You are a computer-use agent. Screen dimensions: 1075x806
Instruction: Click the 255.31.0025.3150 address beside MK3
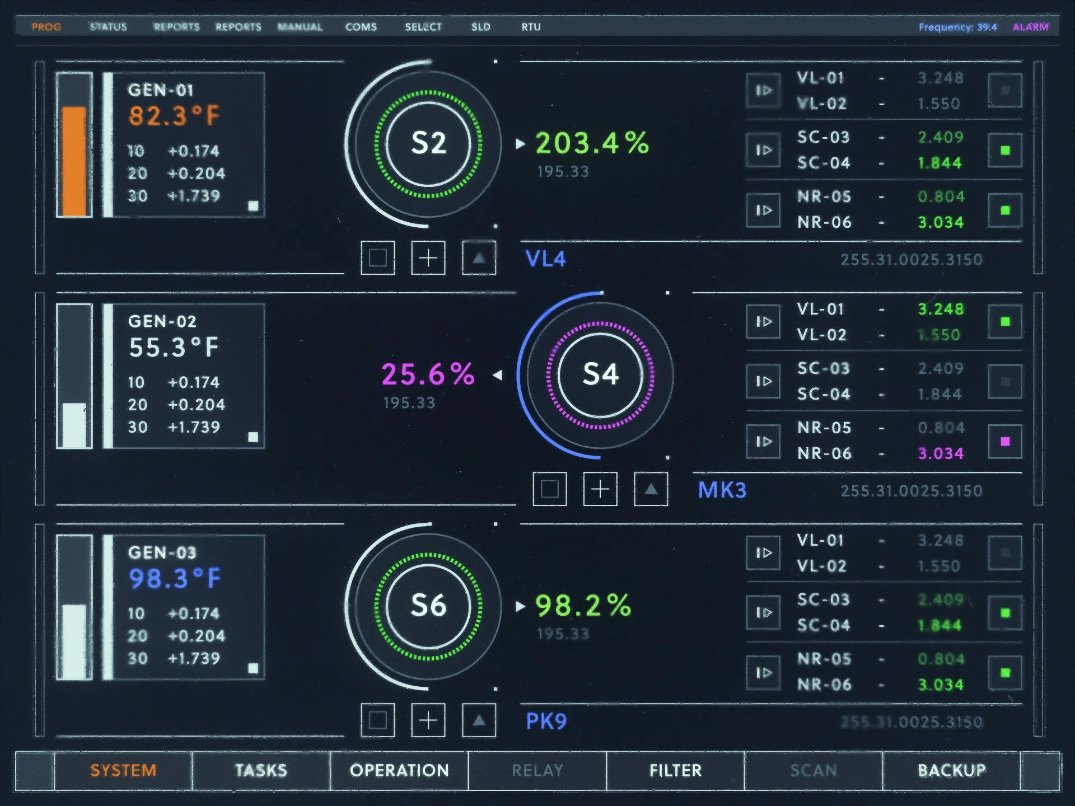(x=912, y=491)
